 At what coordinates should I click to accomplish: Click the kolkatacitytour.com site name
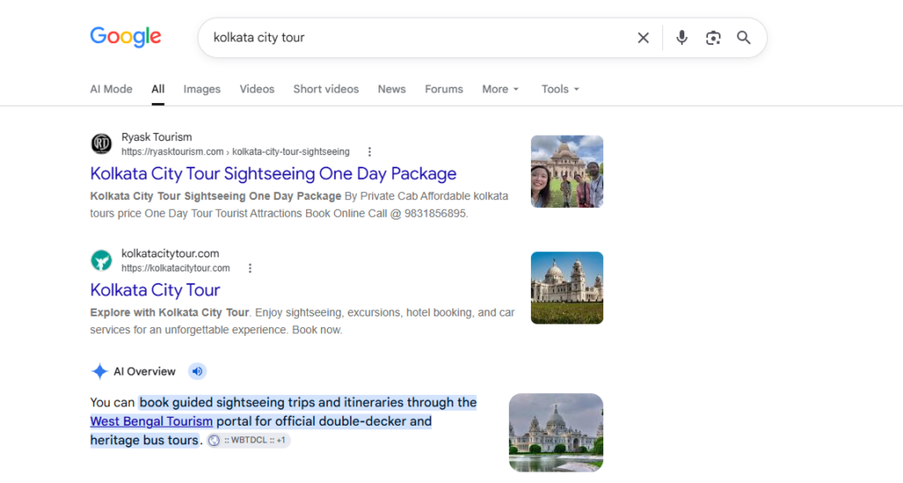170,253
